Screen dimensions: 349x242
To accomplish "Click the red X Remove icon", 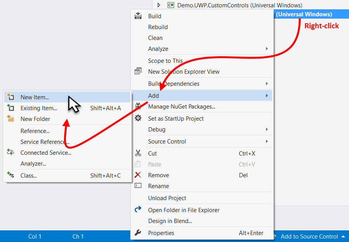I will tap(138, 175).
